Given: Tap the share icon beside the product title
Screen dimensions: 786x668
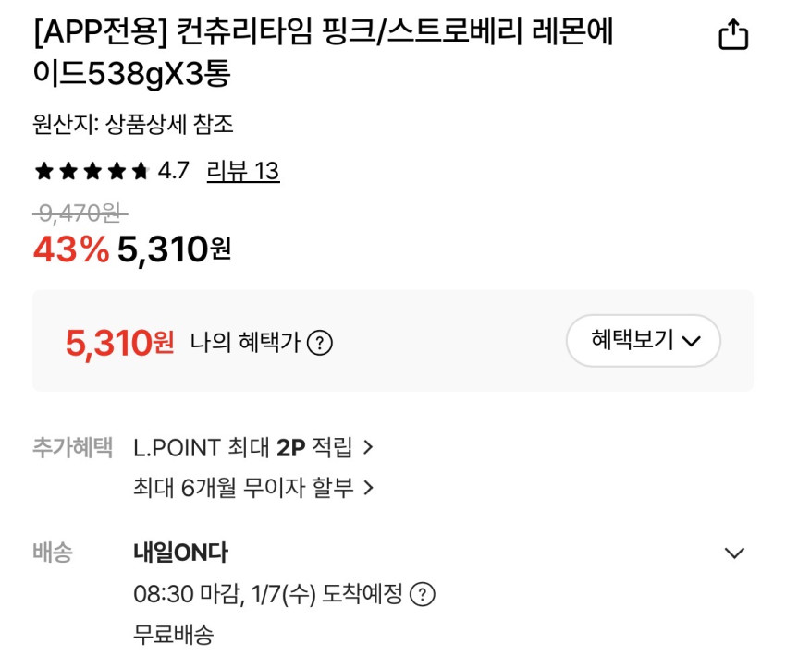Looking at the screenshot, I should click(732, 35).
